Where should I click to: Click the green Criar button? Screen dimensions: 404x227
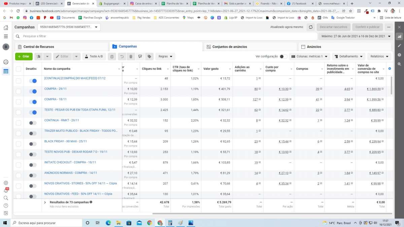(24, 56)
